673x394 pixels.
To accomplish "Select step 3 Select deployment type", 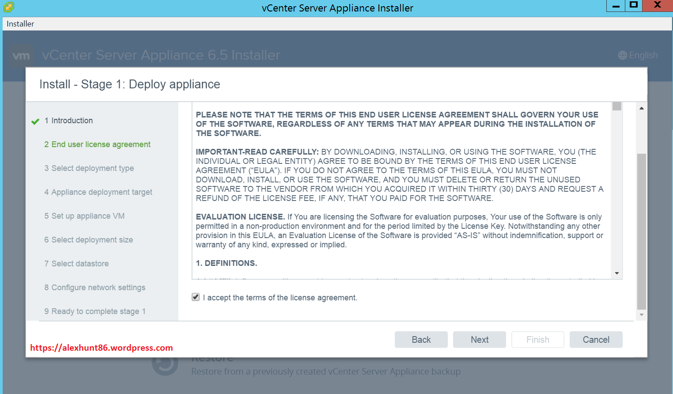I will tap(89, 168).
